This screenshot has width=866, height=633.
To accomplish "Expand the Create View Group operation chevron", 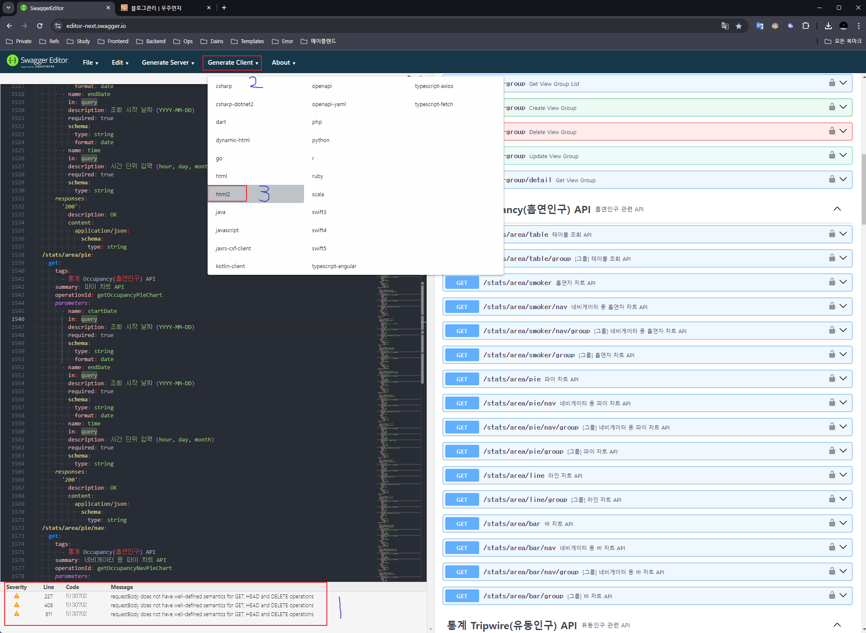I will click(843, 107).
